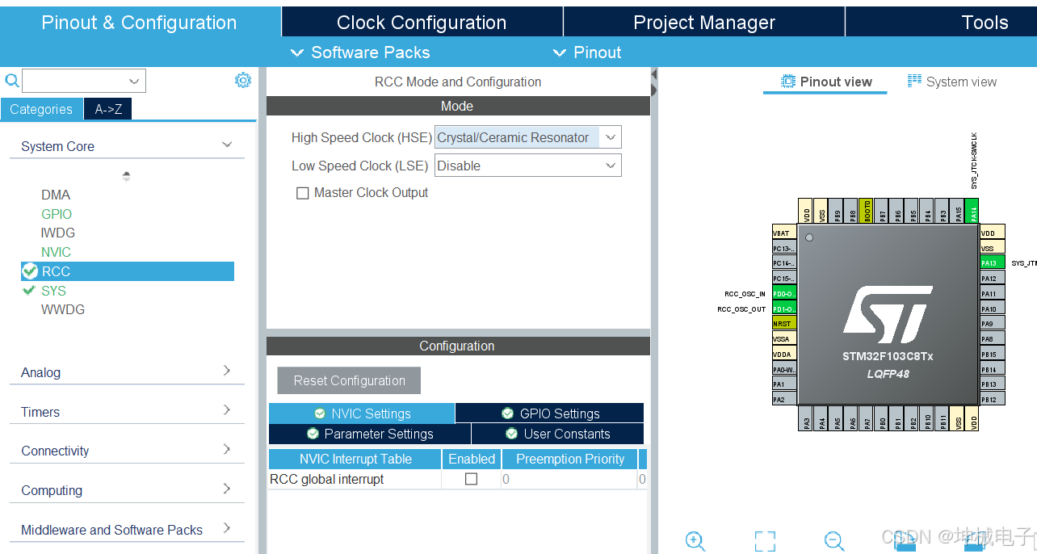Open the Parameter Settings tab
Viewport: 1037px width, 554px height.
tap(370, 434)
